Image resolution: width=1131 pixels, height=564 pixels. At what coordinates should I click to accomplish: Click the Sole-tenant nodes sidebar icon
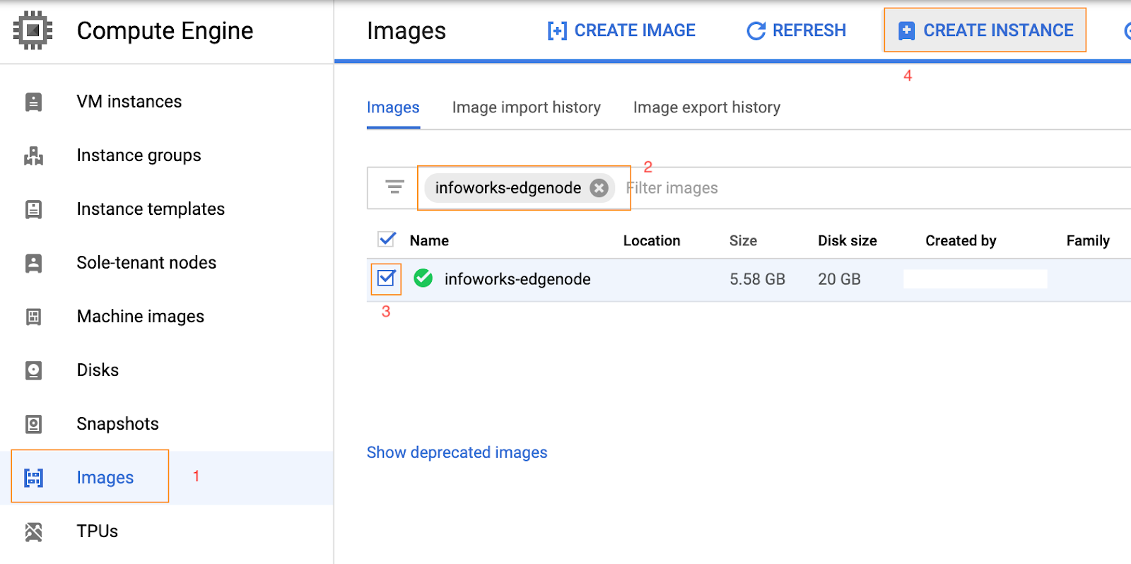pyautogui.click(x=33, y=263)
